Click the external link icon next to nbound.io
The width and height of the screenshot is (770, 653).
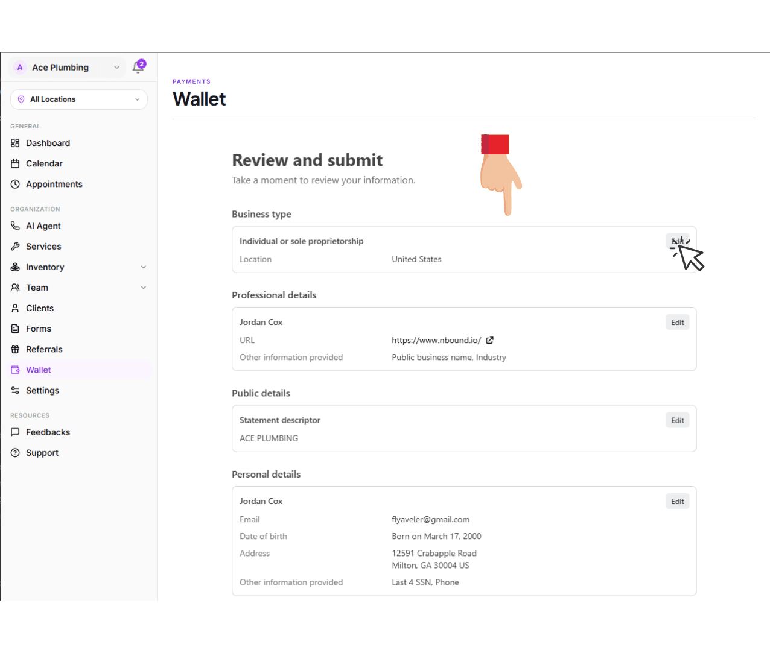pos(489,340)
